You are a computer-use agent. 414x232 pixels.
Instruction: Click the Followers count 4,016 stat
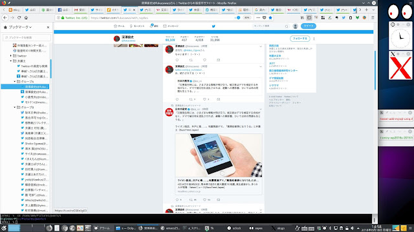click(199, 39)
